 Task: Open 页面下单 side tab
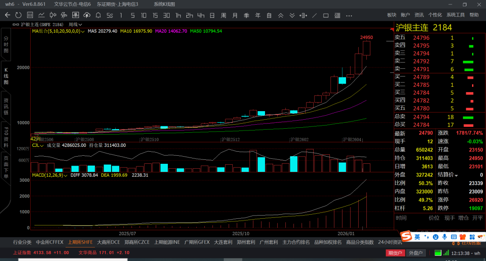point(6,167)
